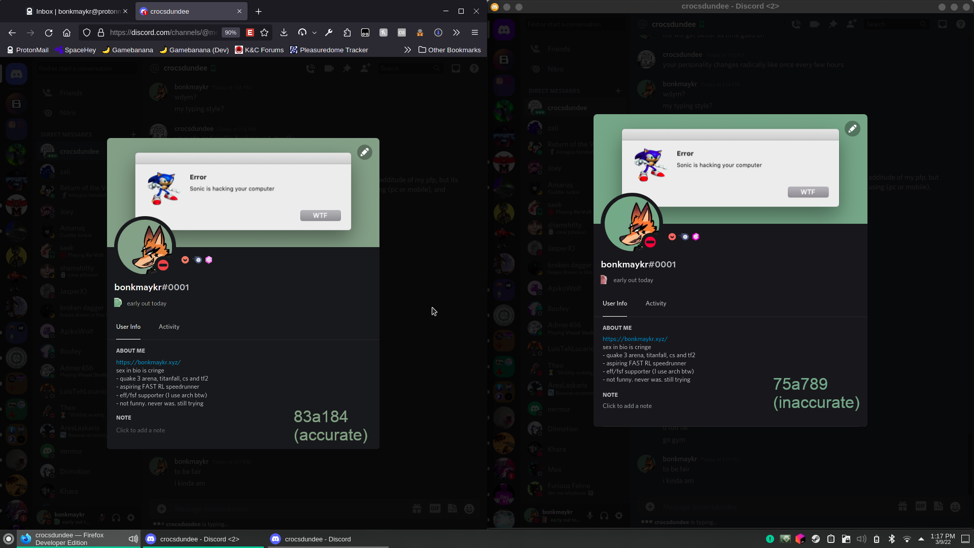The image size is (974, 548).
Task: Open the bonkmaykr.xyz link in Discord <2> profile
Action: pos(635,339)
